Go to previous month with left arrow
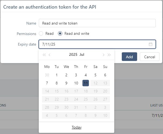This screenshot has height=134, width=163. click(x=50, y=55)
